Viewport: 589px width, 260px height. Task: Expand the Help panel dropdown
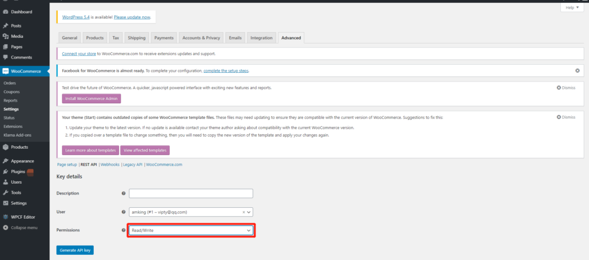[569, 7]
